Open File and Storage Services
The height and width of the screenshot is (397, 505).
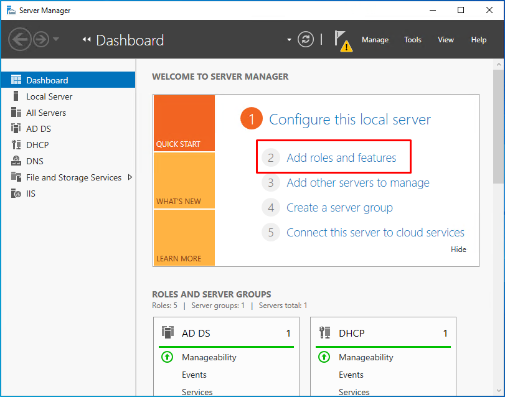pyautogui.click(x=68, y=177)
